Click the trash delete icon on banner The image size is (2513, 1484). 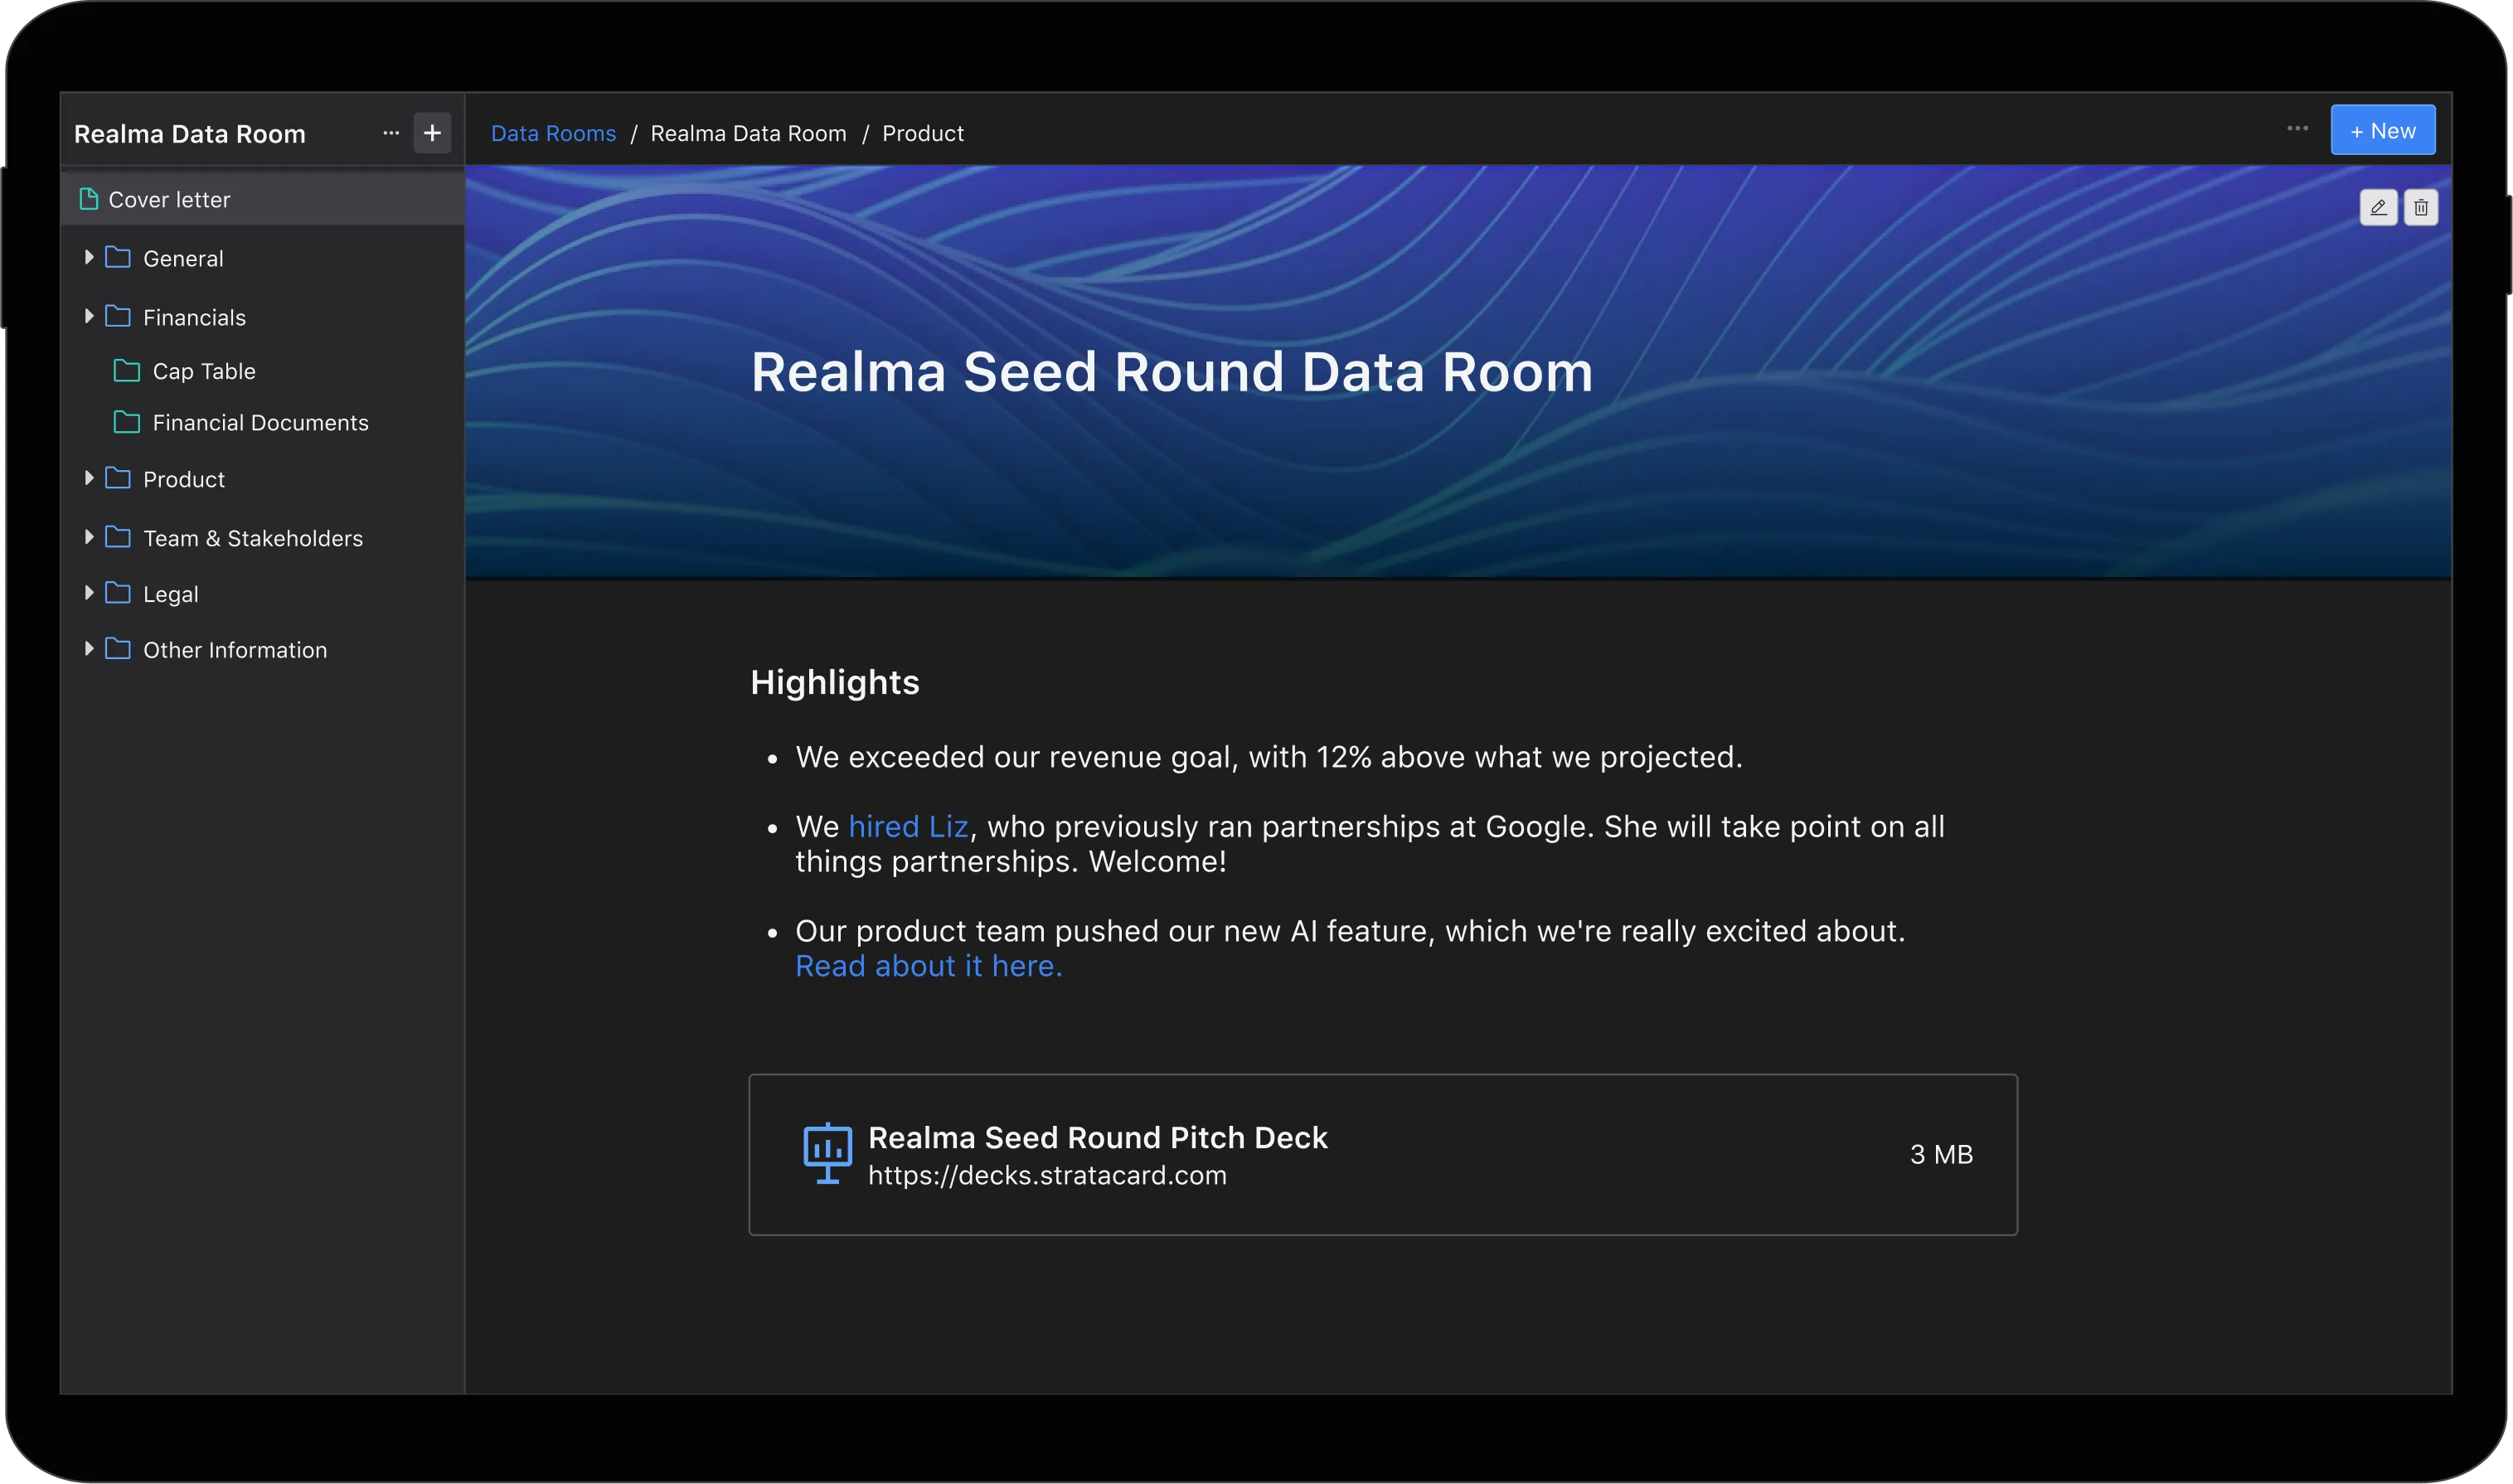[x=2421, y=207]
